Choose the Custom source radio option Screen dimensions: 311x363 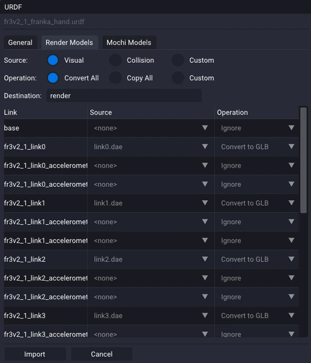pos(178,60)
